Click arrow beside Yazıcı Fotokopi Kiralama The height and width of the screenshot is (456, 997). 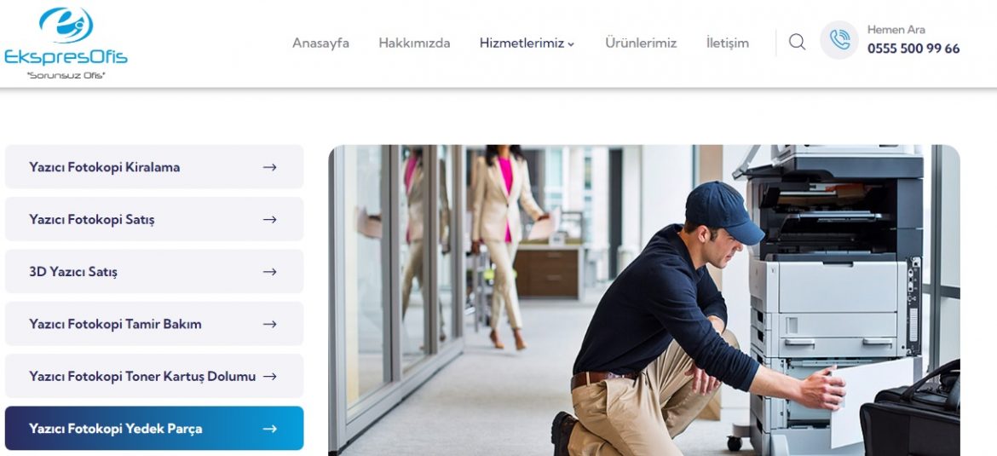tap(269, 167)
